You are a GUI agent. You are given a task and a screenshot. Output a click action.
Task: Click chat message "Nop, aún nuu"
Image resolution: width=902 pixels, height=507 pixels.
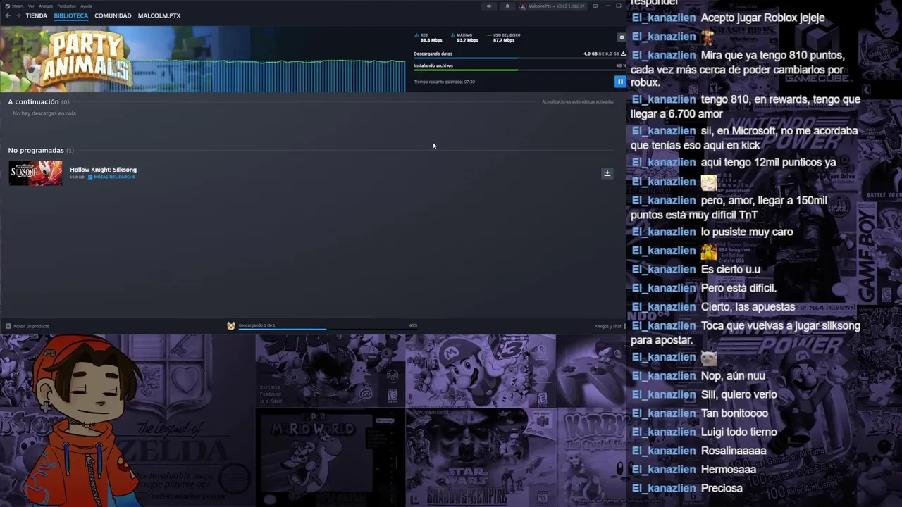tap(733, 376)
